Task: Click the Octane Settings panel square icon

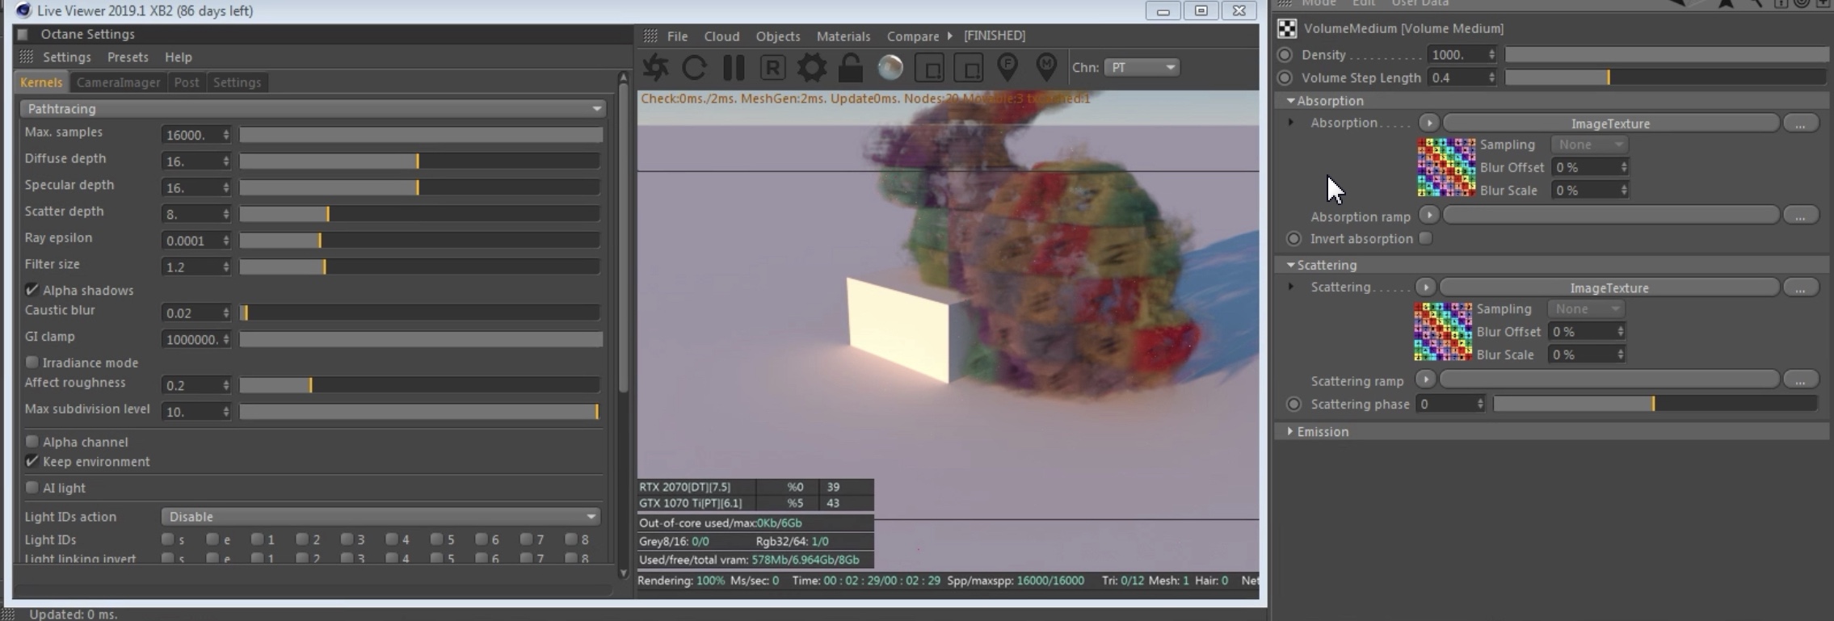Action: click(23, 34)
